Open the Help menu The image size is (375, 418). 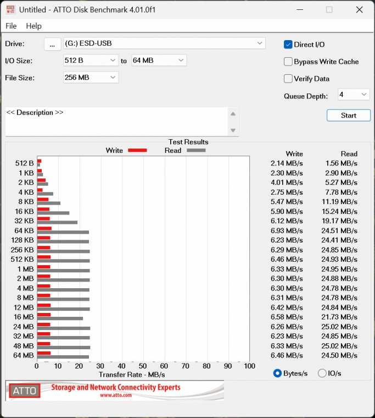point(33,26)
